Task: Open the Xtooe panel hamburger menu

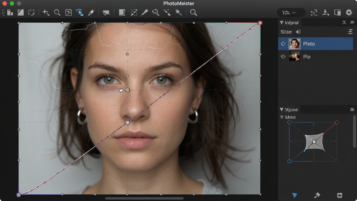Action: coord(352,110)
